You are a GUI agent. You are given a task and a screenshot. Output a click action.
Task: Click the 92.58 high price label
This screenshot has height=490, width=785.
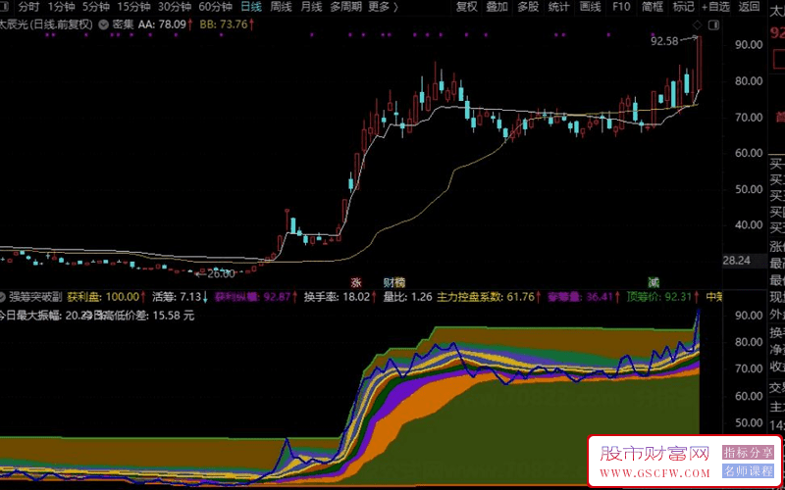pos(665,41)
